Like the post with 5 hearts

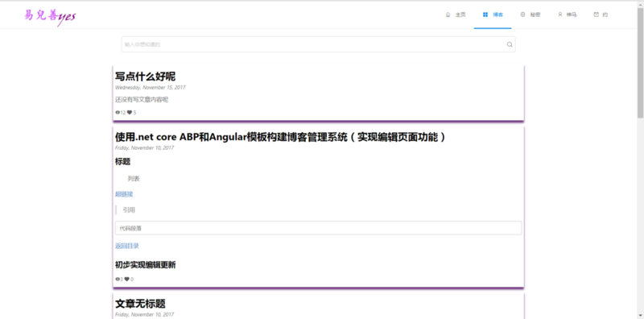coord(130,113)
